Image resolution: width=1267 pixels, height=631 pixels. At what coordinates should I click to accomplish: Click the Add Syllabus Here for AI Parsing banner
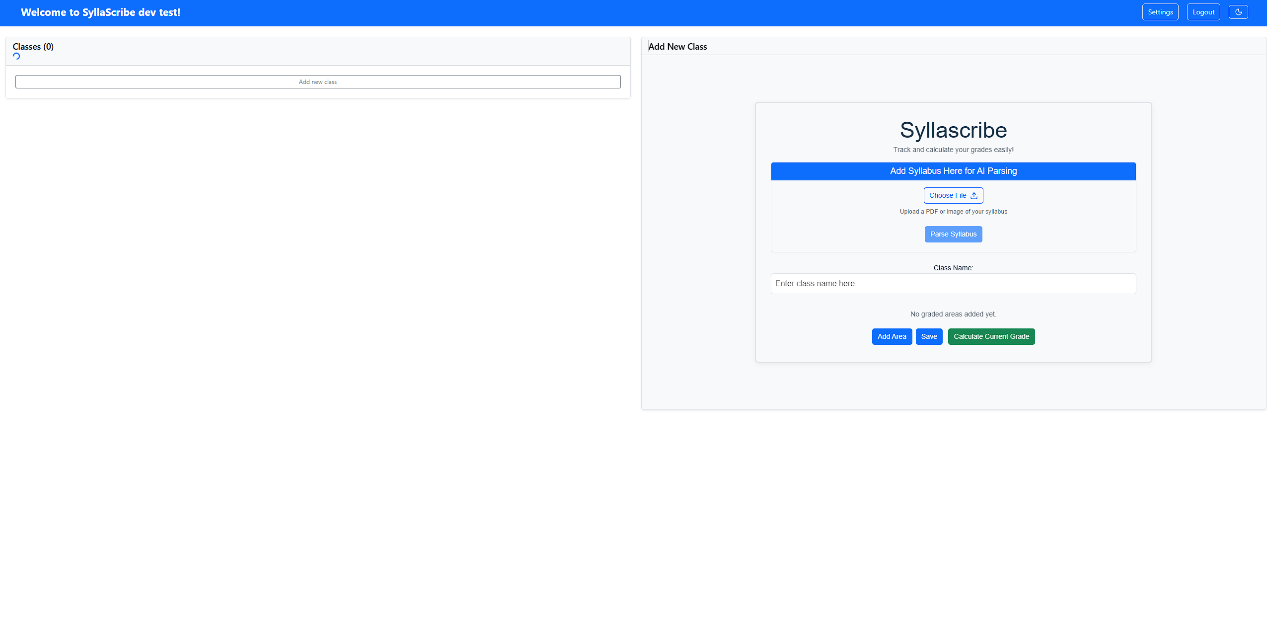click(953, 171)
